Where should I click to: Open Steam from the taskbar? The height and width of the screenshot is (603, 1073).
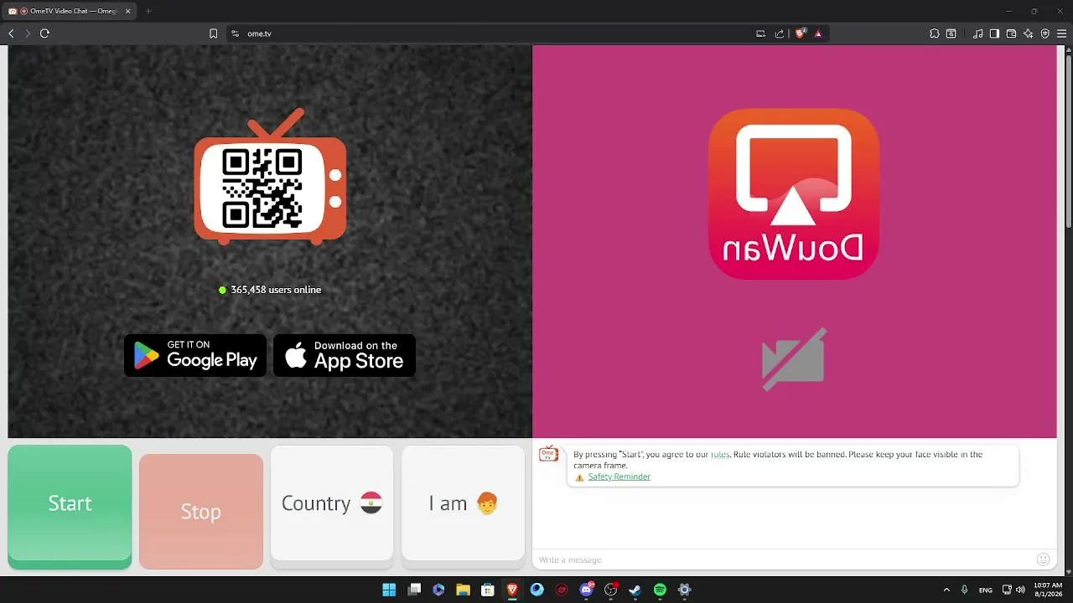click(635, 590)
